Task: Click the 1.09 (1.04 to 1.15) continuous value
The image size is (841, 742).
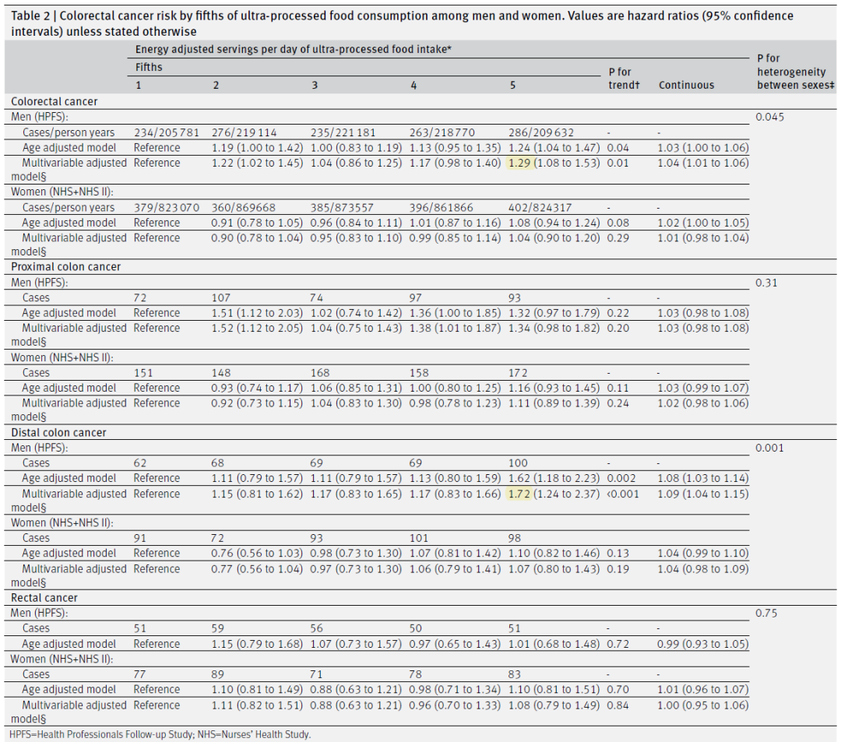Action: (702, 494)
